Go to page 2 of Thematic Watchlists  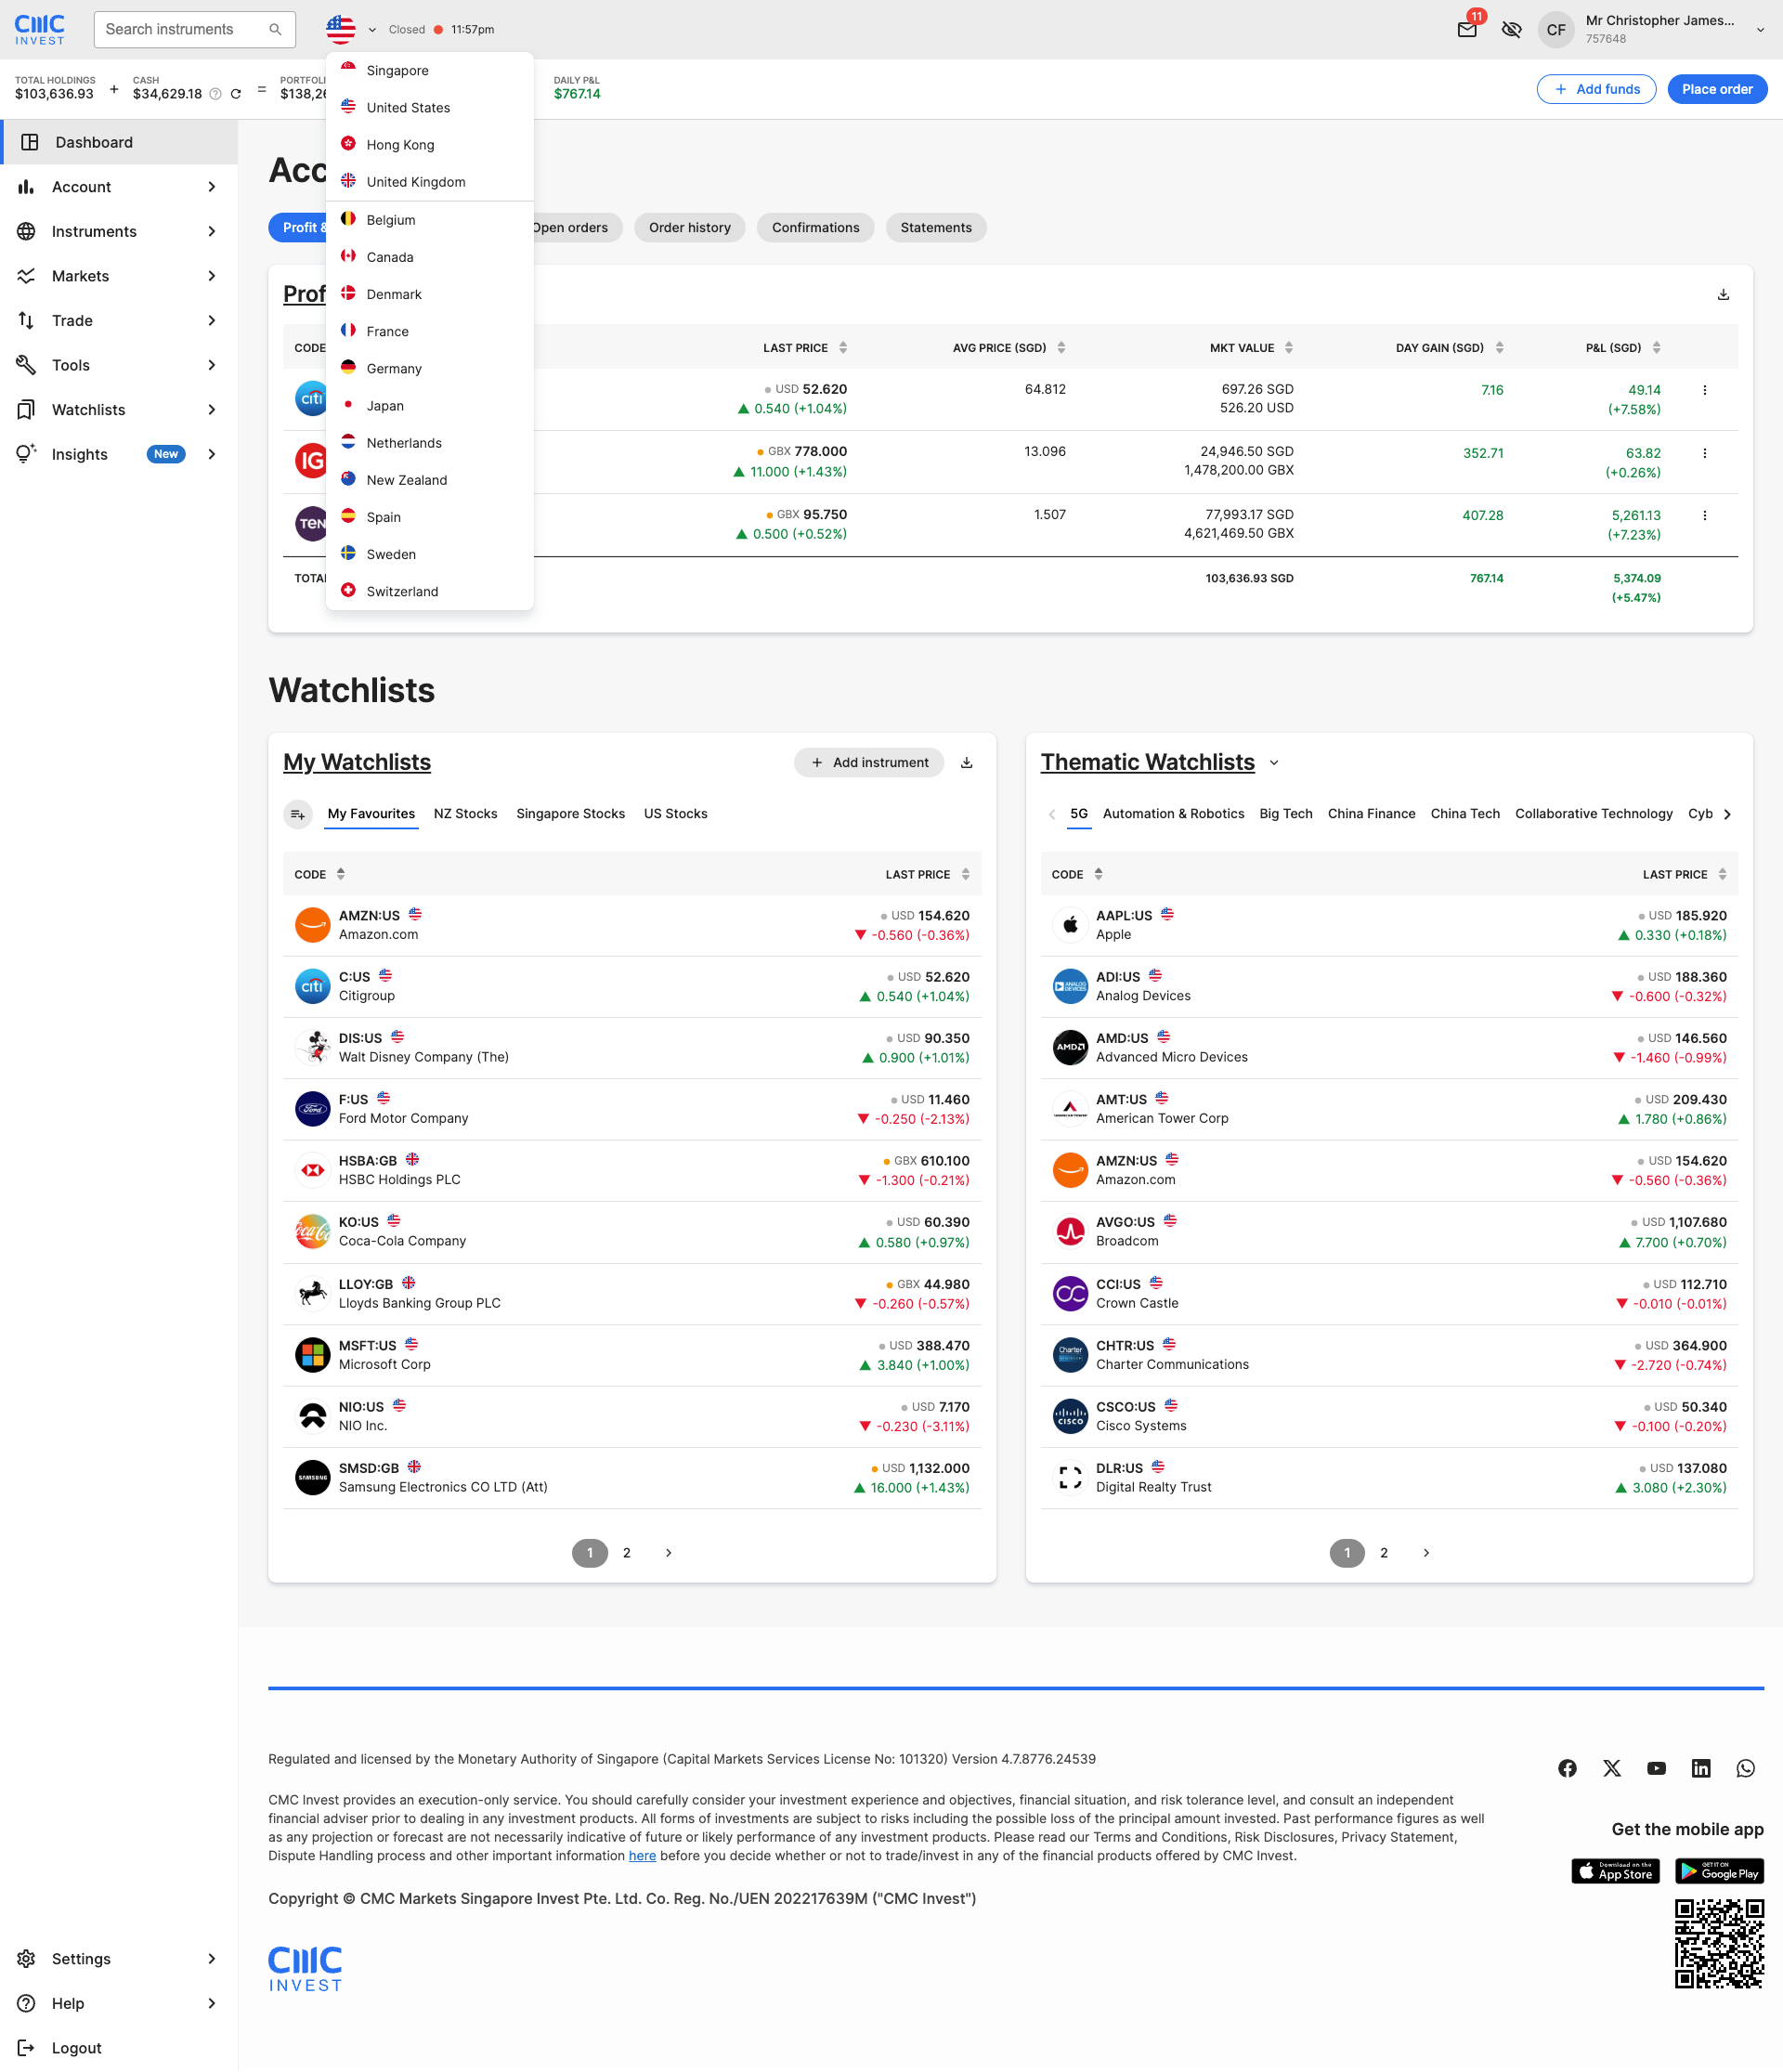click(1384, 1553)
